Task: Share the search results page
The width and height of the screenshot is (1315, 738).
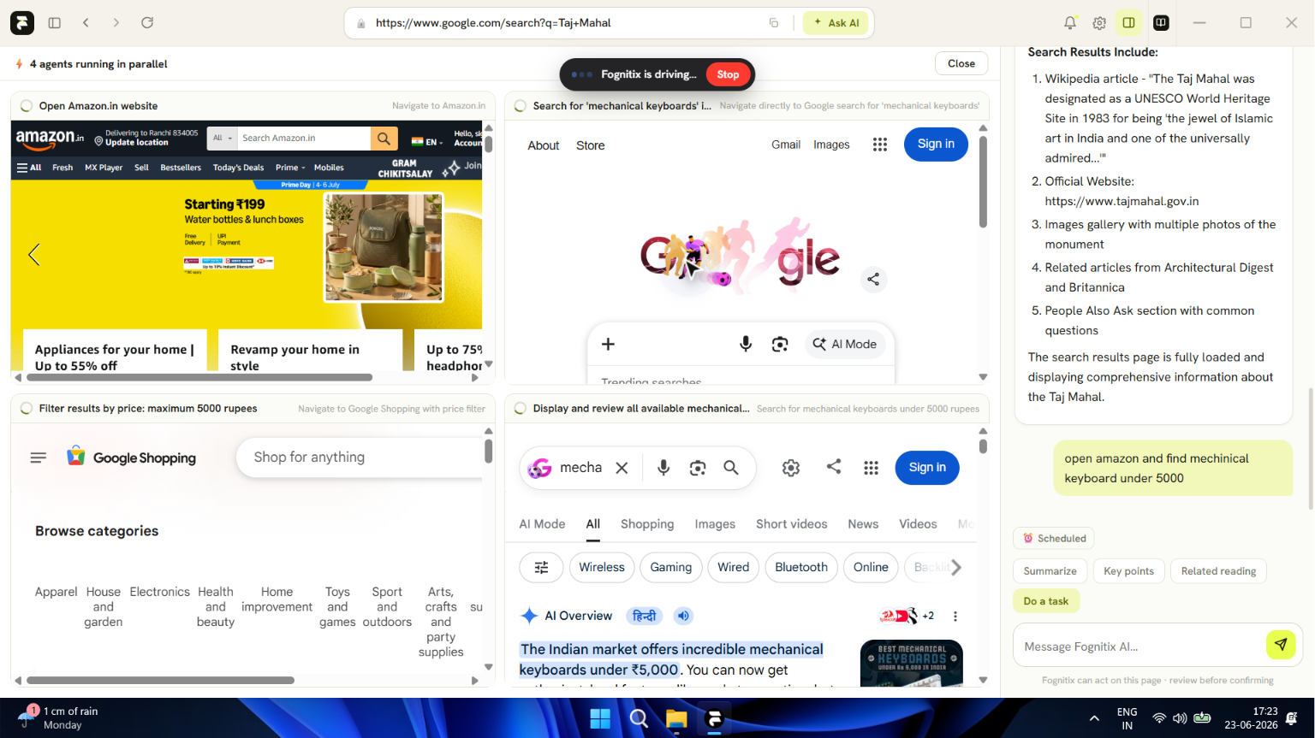Action: click(834, 467)
